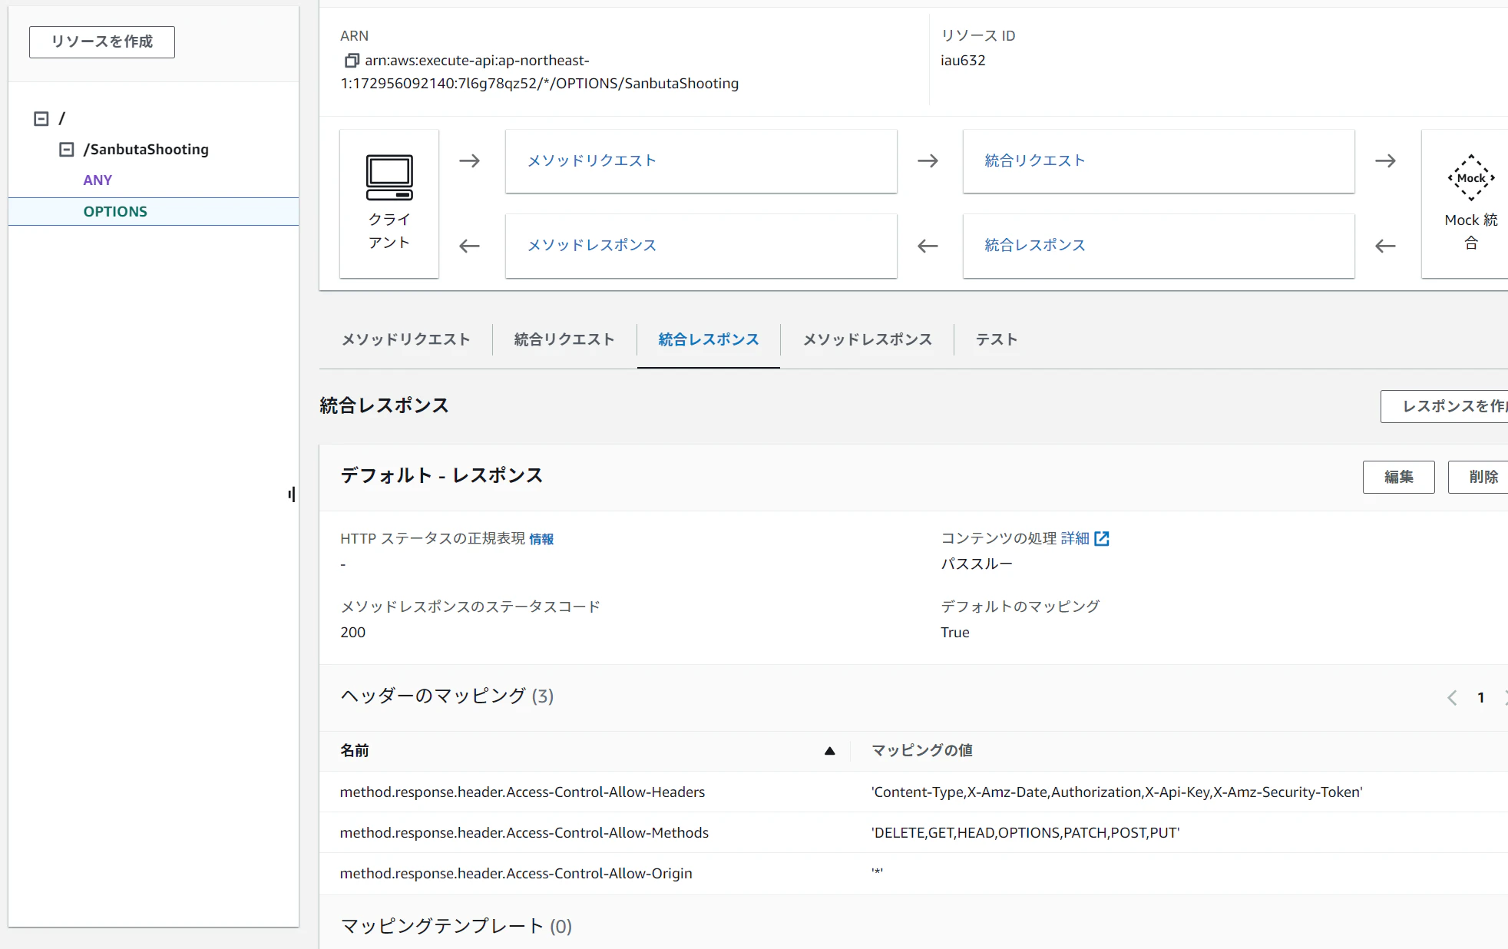
Task: Click the 'Content-Type,X-Amz-Date,...' mapping value
Action: 1117,792
